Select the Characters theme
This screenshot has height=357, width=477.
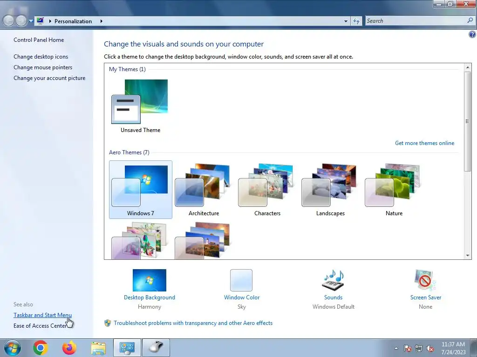click(267, 190)
